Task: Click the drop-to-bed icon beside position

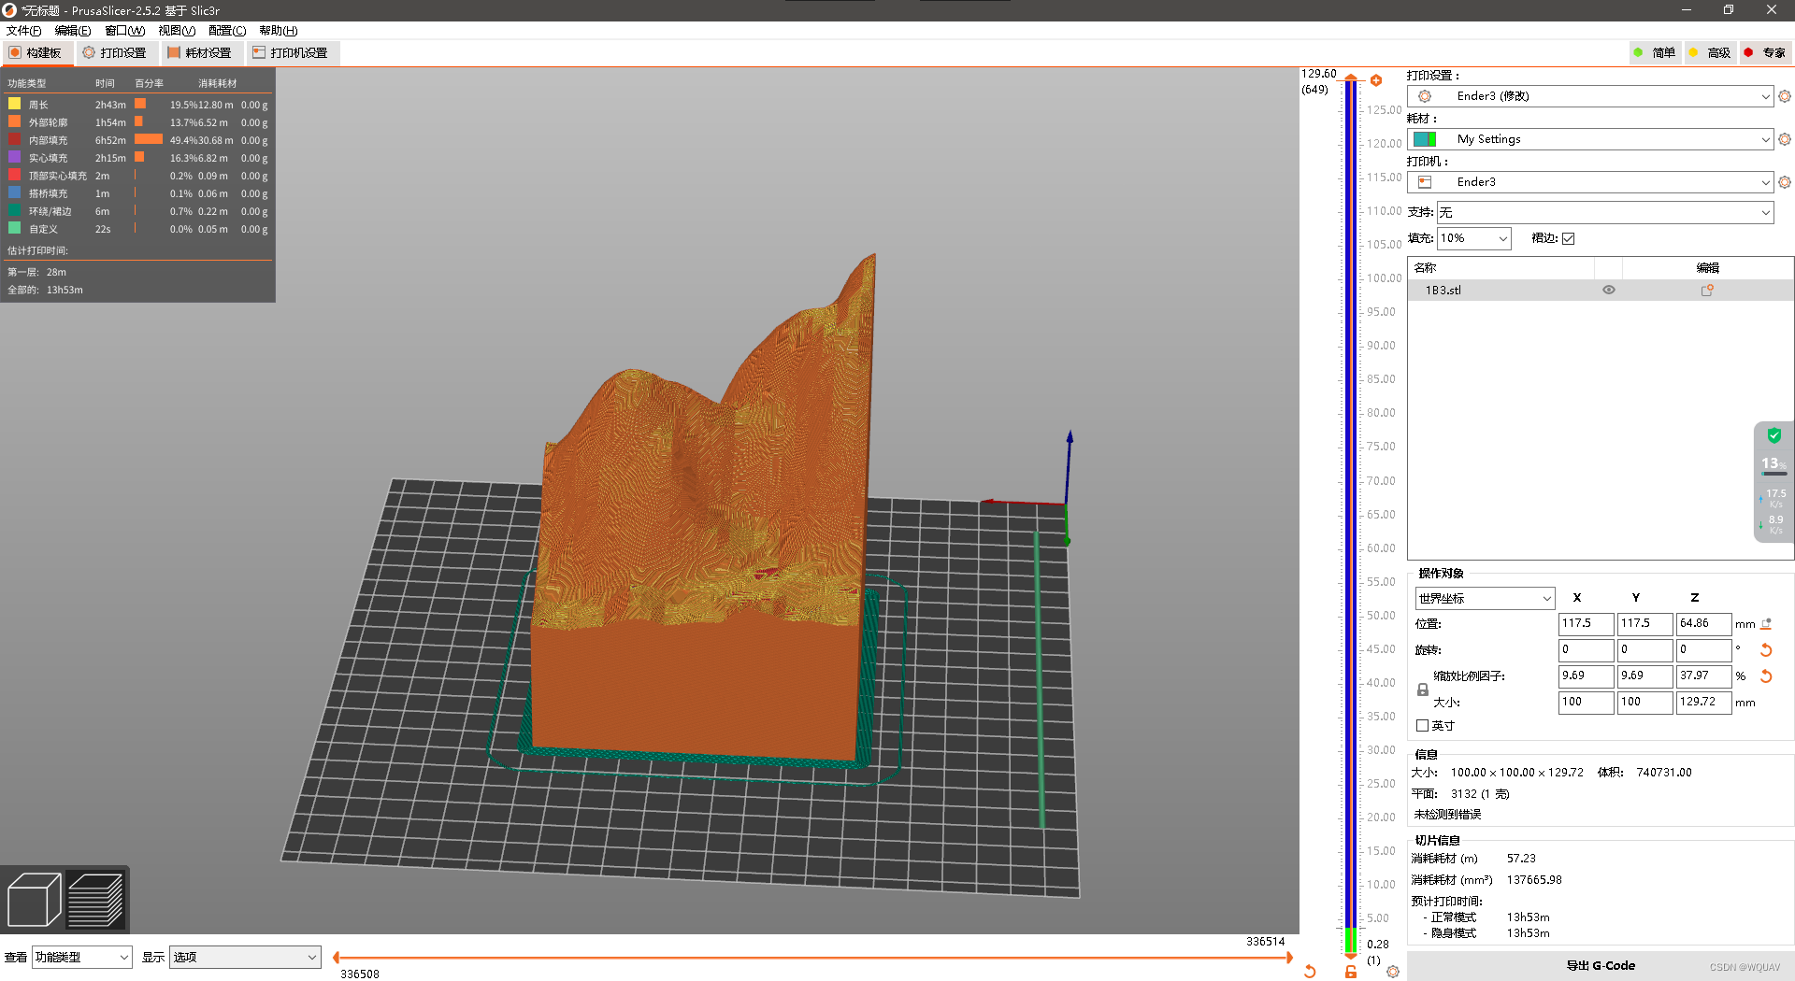Action: click(1766, 623)
